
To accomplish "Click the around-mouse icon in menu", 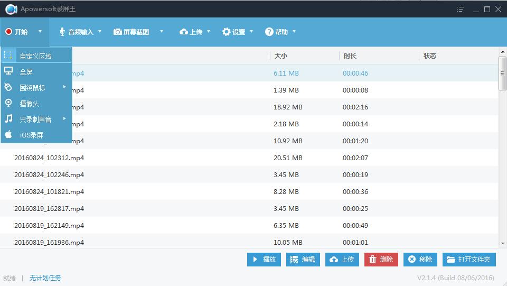I will pos(8,87).
